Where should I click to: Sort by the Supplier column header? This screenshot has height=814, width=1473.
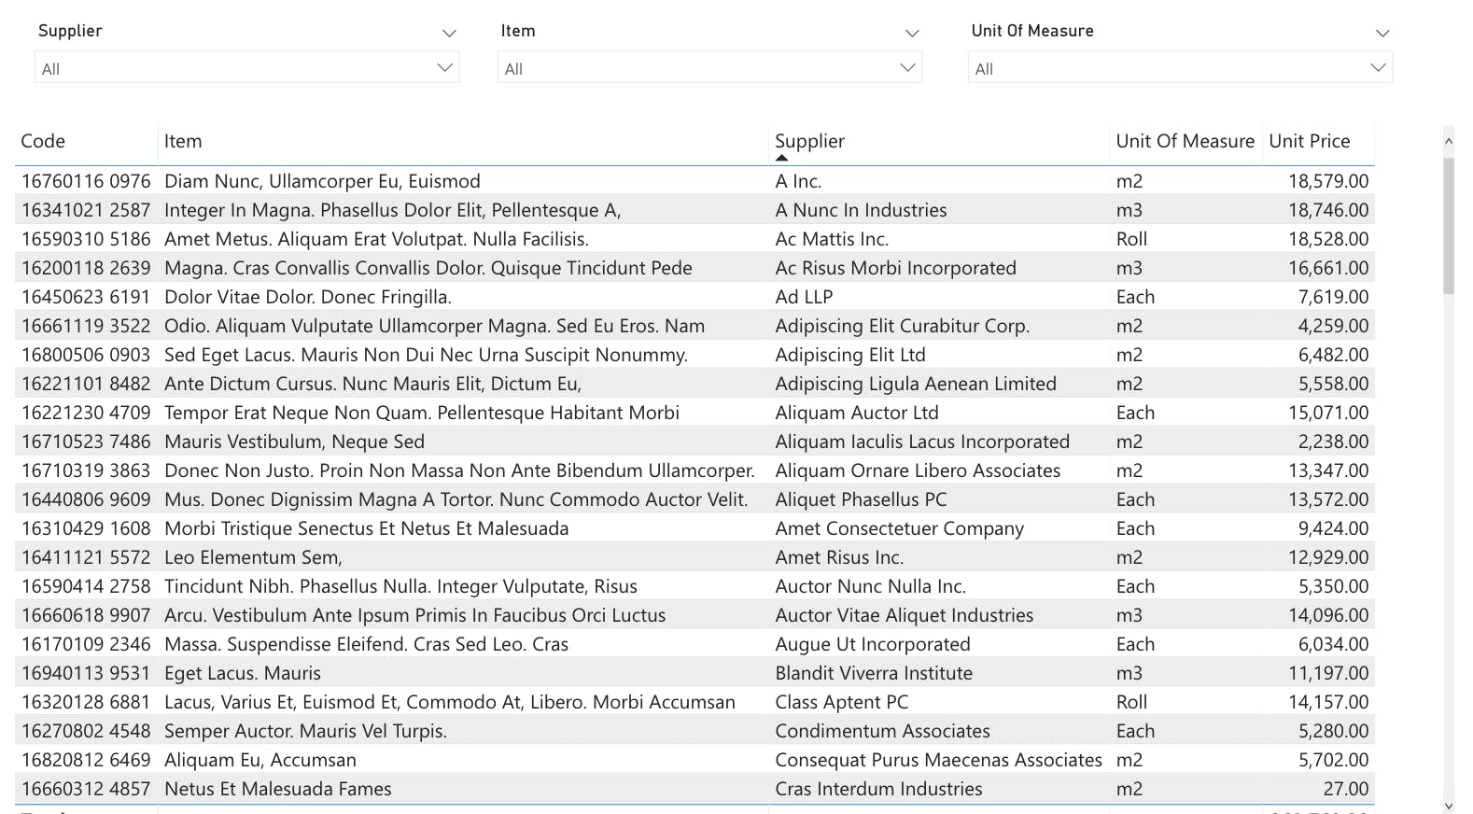point(809,141)
